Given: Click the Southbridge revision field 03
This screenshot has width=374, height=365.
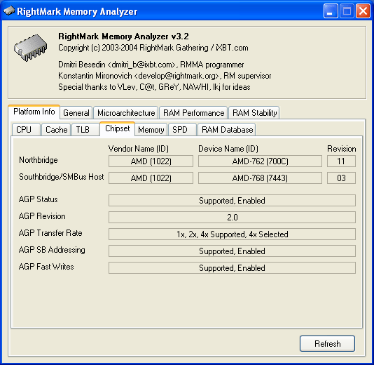Looking at the screenshot, I should pos(341,178).
